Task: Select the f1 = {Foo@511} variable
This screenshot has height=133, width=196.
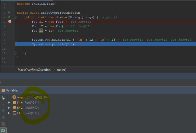Action: pyautogui.click(x=28, y=103)
